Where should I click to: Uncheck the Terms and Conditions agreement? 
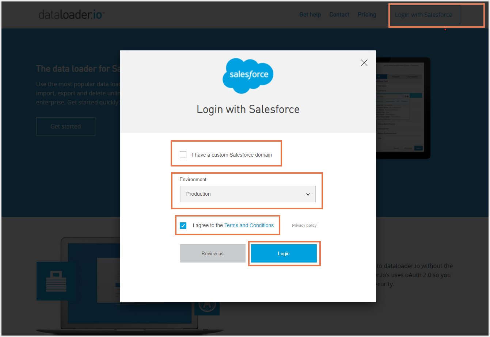pos(183,226)
